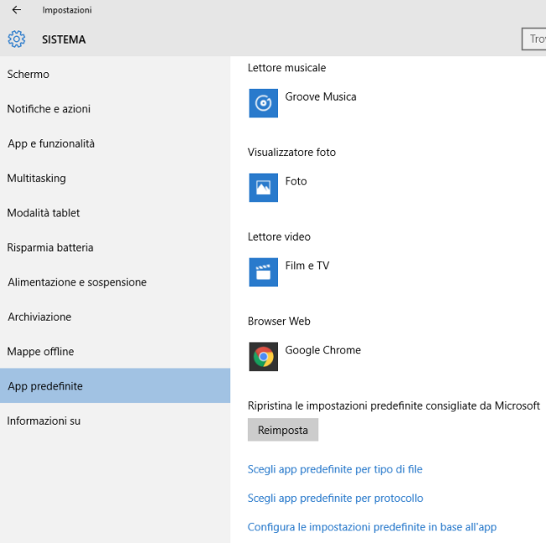Select Modalità tablet from sidebar

pos(44,213)
